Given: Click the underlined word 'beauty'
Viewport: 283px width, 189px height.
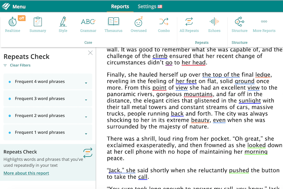Looking at the screenshot, I should [200, 120].
